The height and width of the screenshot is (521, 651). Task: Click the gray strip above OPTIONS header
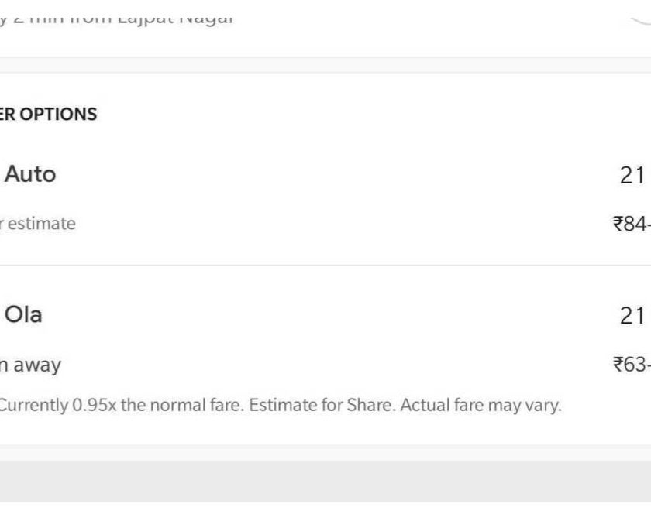[325, 65]
